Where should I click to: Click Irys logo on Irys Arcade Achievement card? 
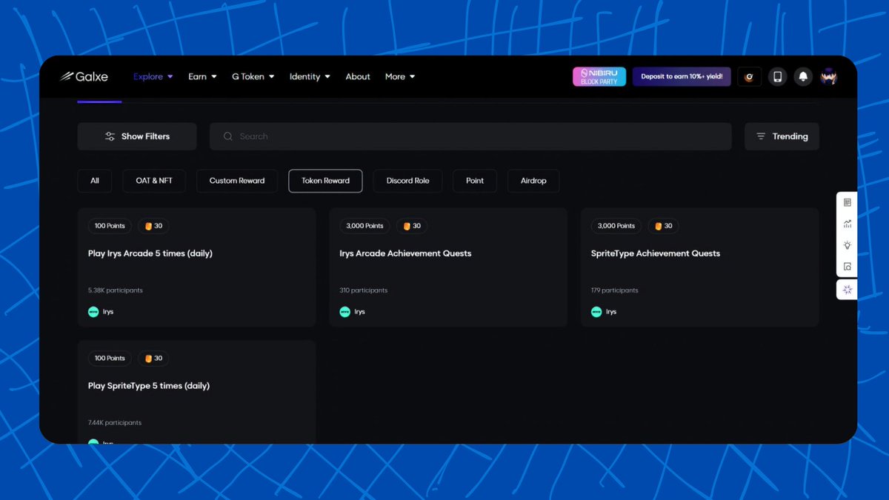345,312
